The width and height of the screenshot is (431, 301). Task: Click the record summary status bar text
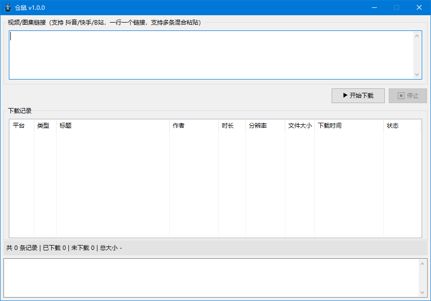click(x=64, y=248)
